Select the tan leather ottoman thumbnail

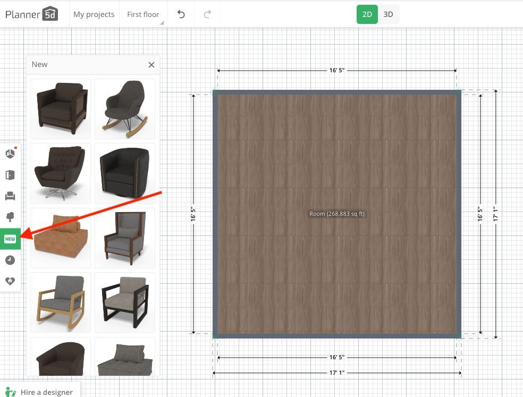pyautogui.click(x=61, y=238)
